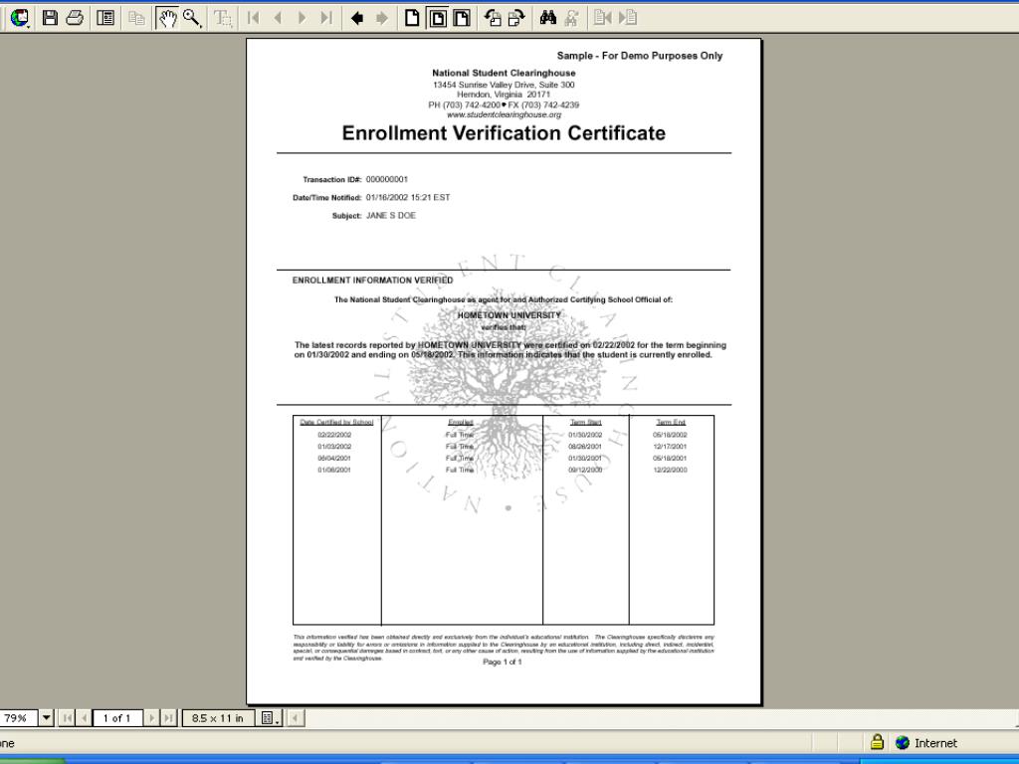
Task: Go to next page from top toolbar
Action: (x=303, y=18)
